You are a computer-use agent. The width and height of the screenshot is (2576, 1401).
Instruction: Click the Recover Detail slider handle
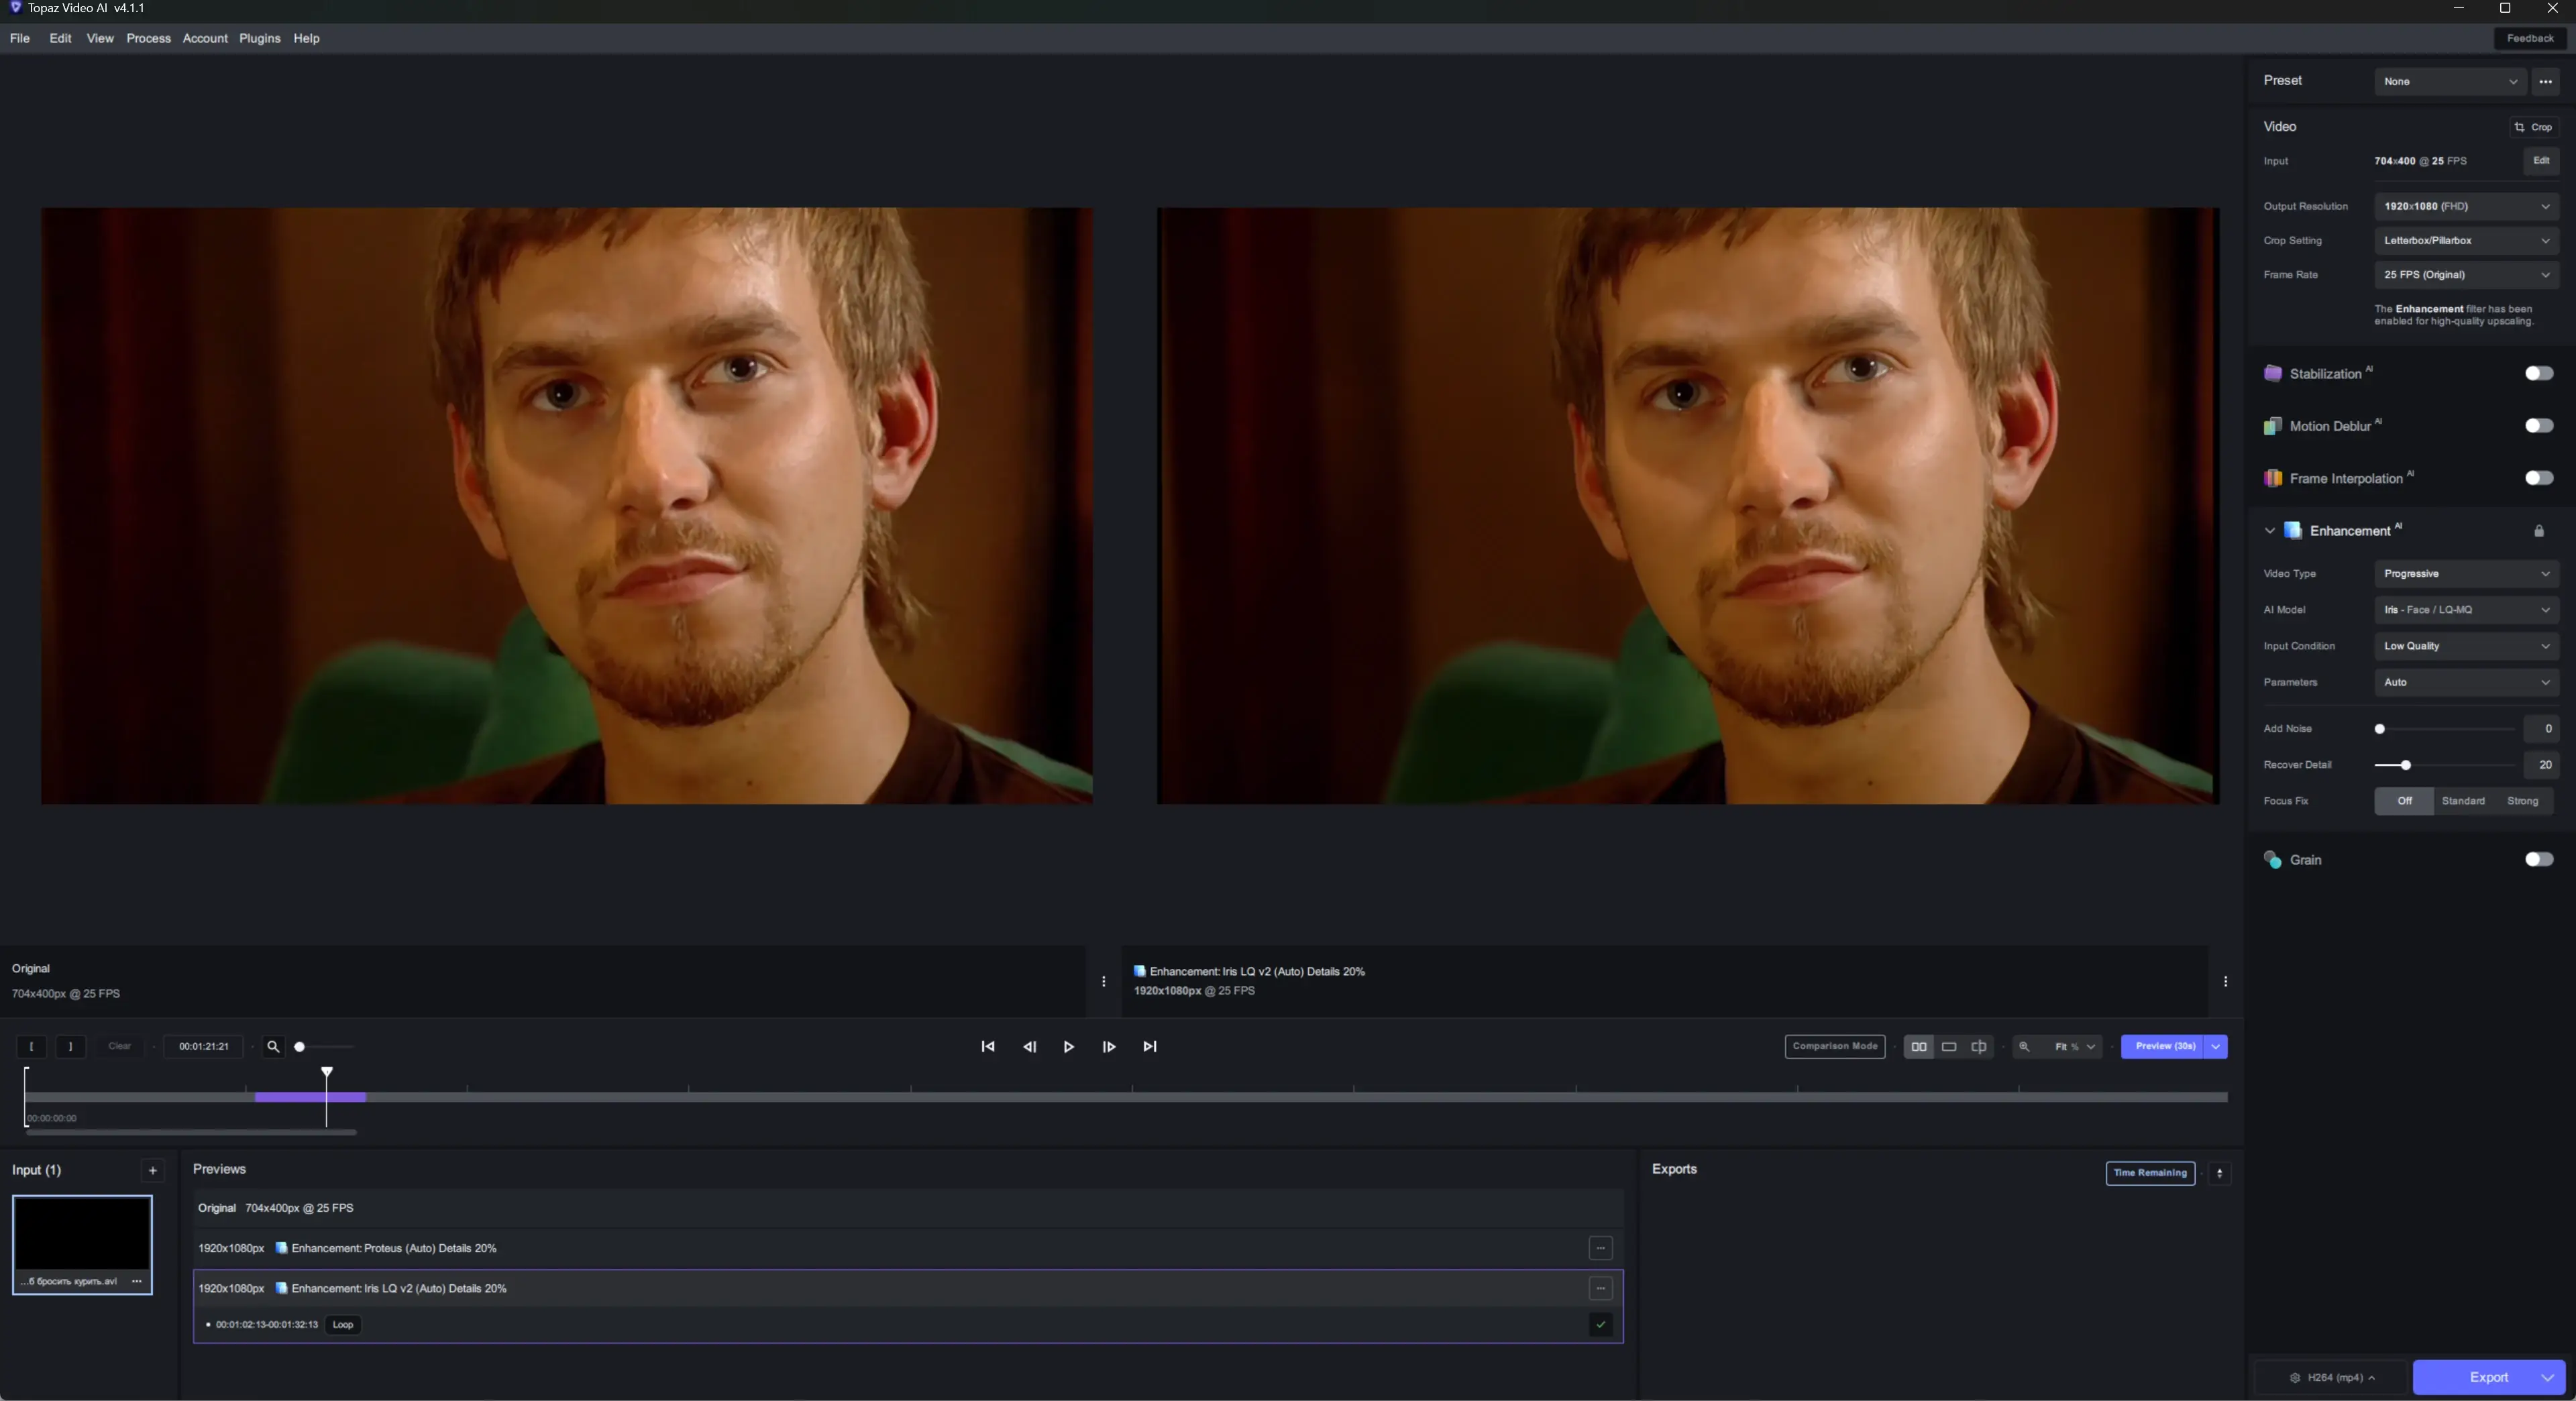[2405, 765]
